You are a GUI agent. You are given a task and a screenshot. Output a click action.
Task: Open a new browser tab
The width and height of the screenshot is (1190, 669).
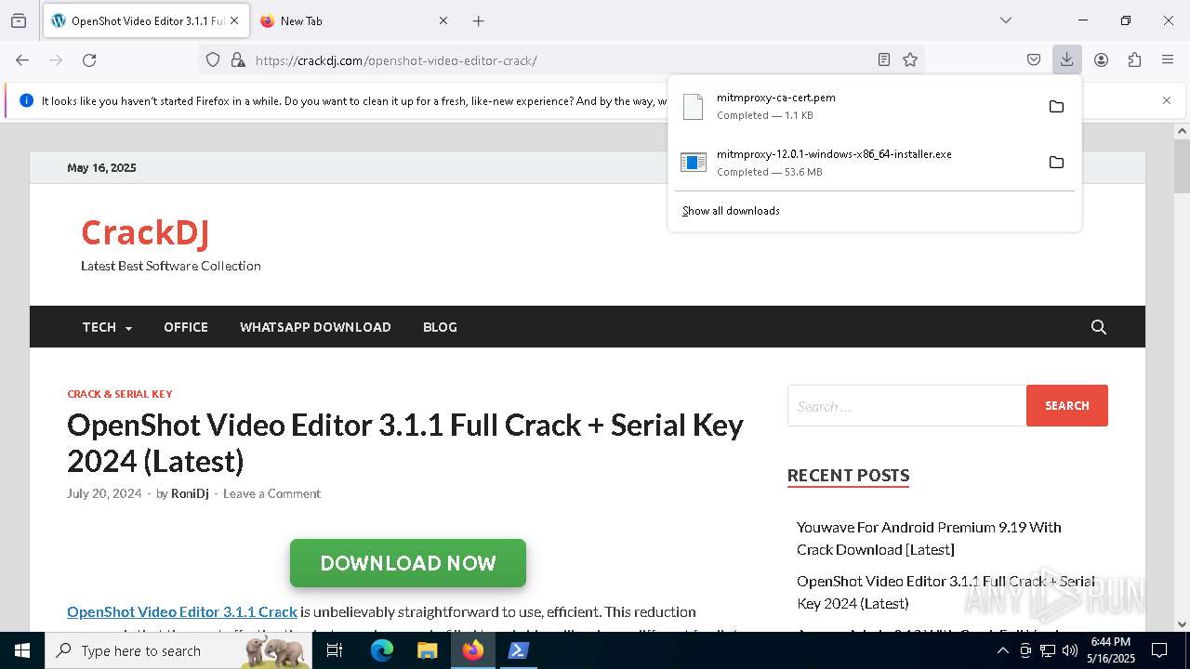(478, 20)
